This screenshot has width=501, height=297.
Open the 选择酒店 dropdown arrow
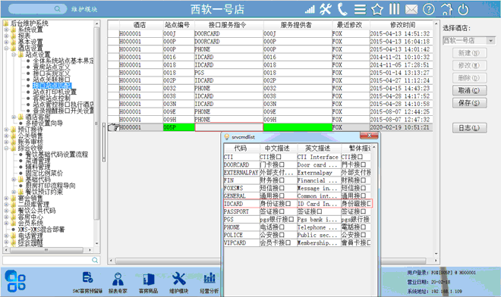(491, 40)
